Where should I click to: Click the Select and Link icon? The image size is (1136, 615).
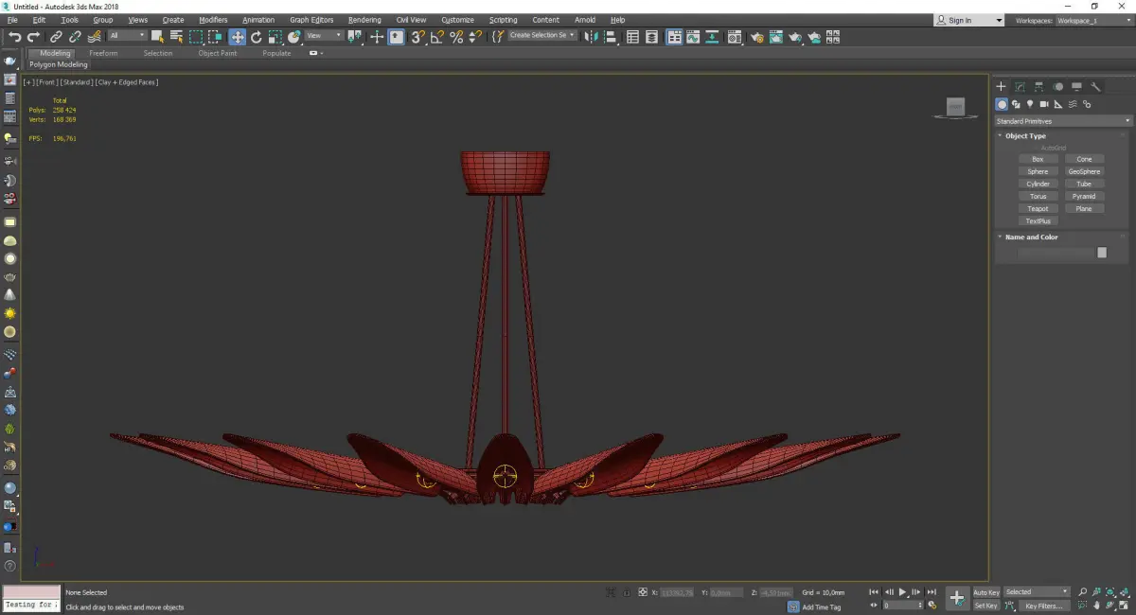[56, 37]
